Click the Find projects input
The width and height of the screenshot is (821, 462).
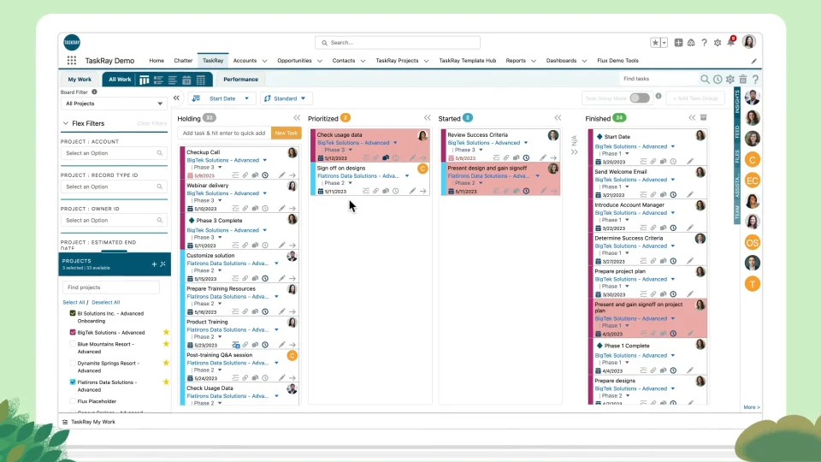111,287
